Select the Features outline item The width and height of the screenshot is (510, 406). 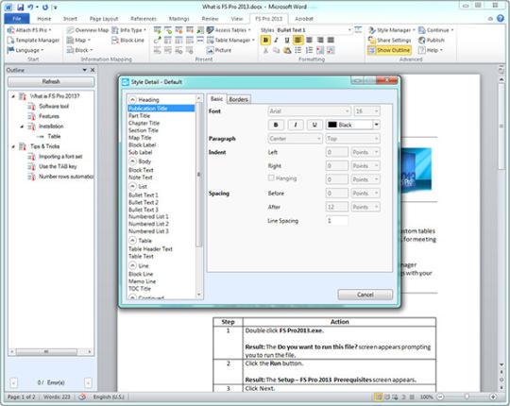[49, 116]
